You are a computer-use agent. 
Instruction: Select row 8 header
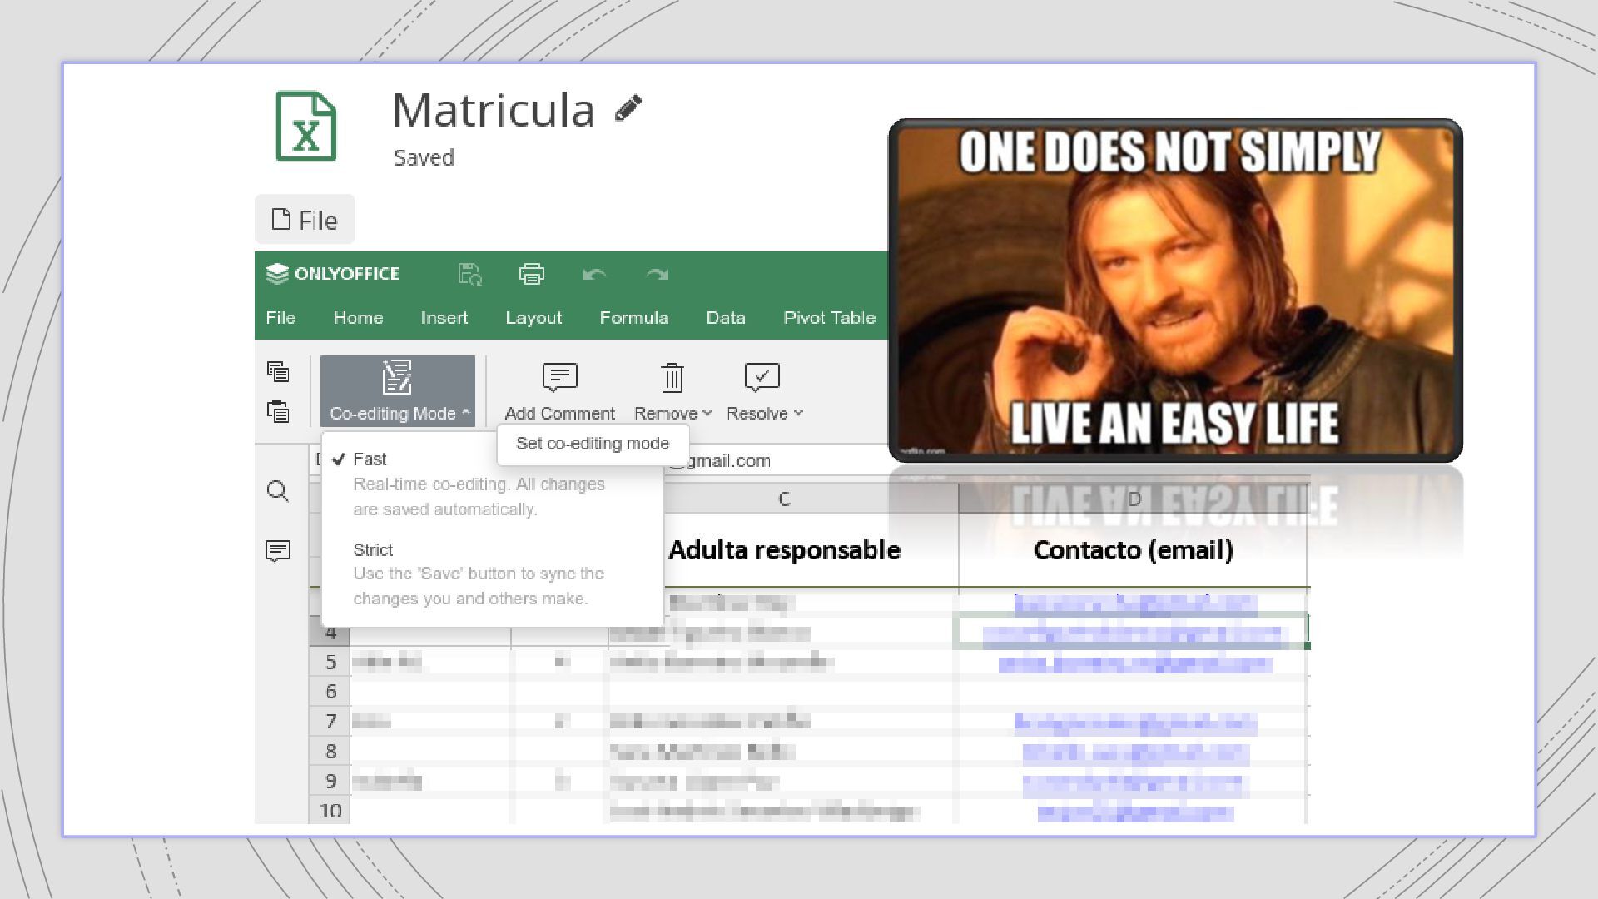click(x=330, y=752)
